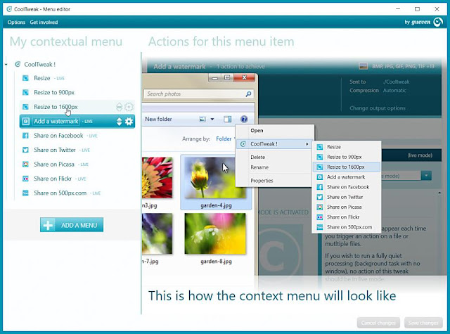
Task: Click the ADD A MENU button
Action: coord(72,225)
